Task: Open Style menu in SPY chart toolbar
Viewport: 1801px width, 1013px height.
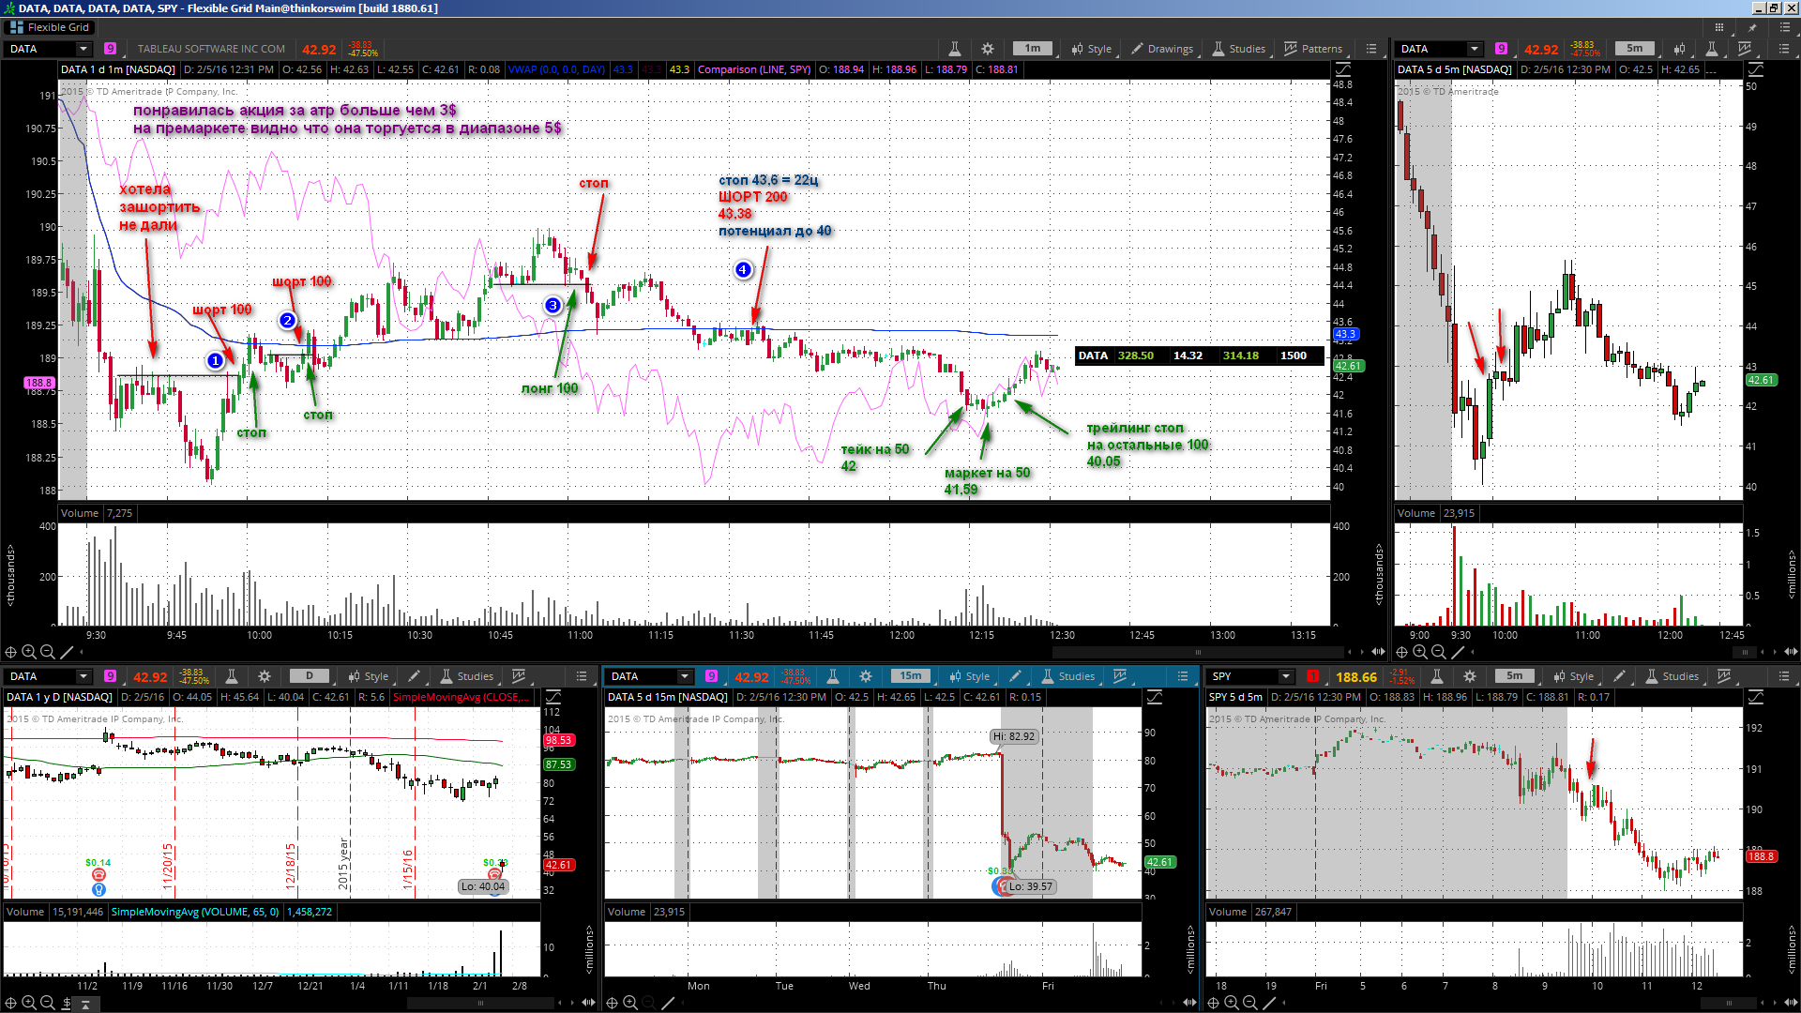Action: [x=1574, y=676]
